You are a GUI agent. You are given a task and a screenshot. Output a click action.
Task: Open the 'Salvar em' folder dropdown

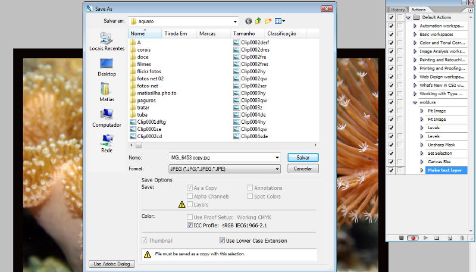(235, 21)
